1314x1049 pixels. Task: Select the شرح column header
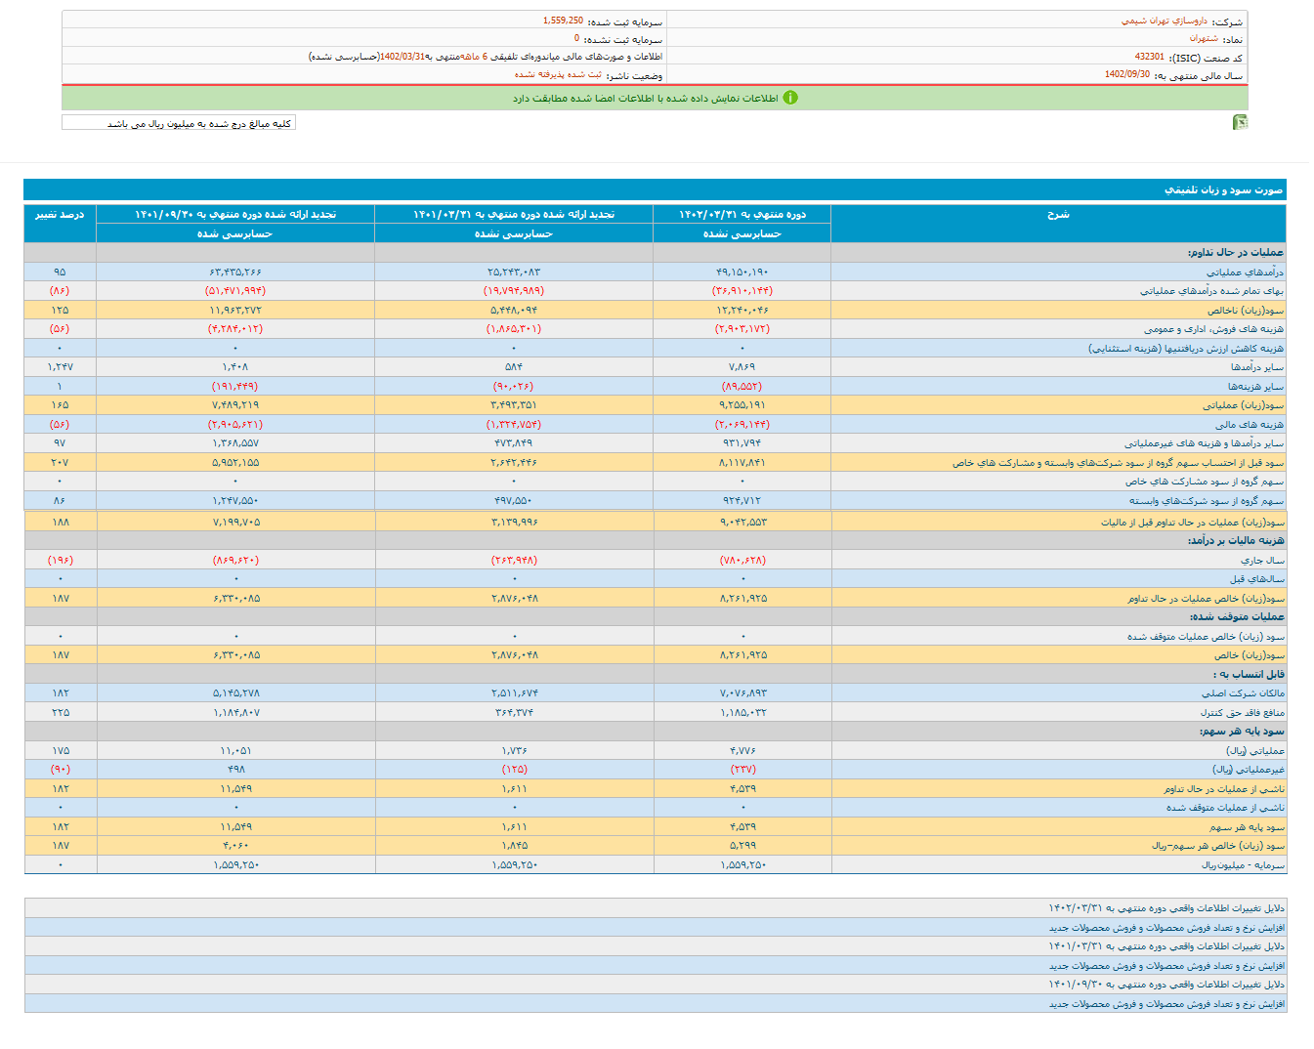[1058, 214]
